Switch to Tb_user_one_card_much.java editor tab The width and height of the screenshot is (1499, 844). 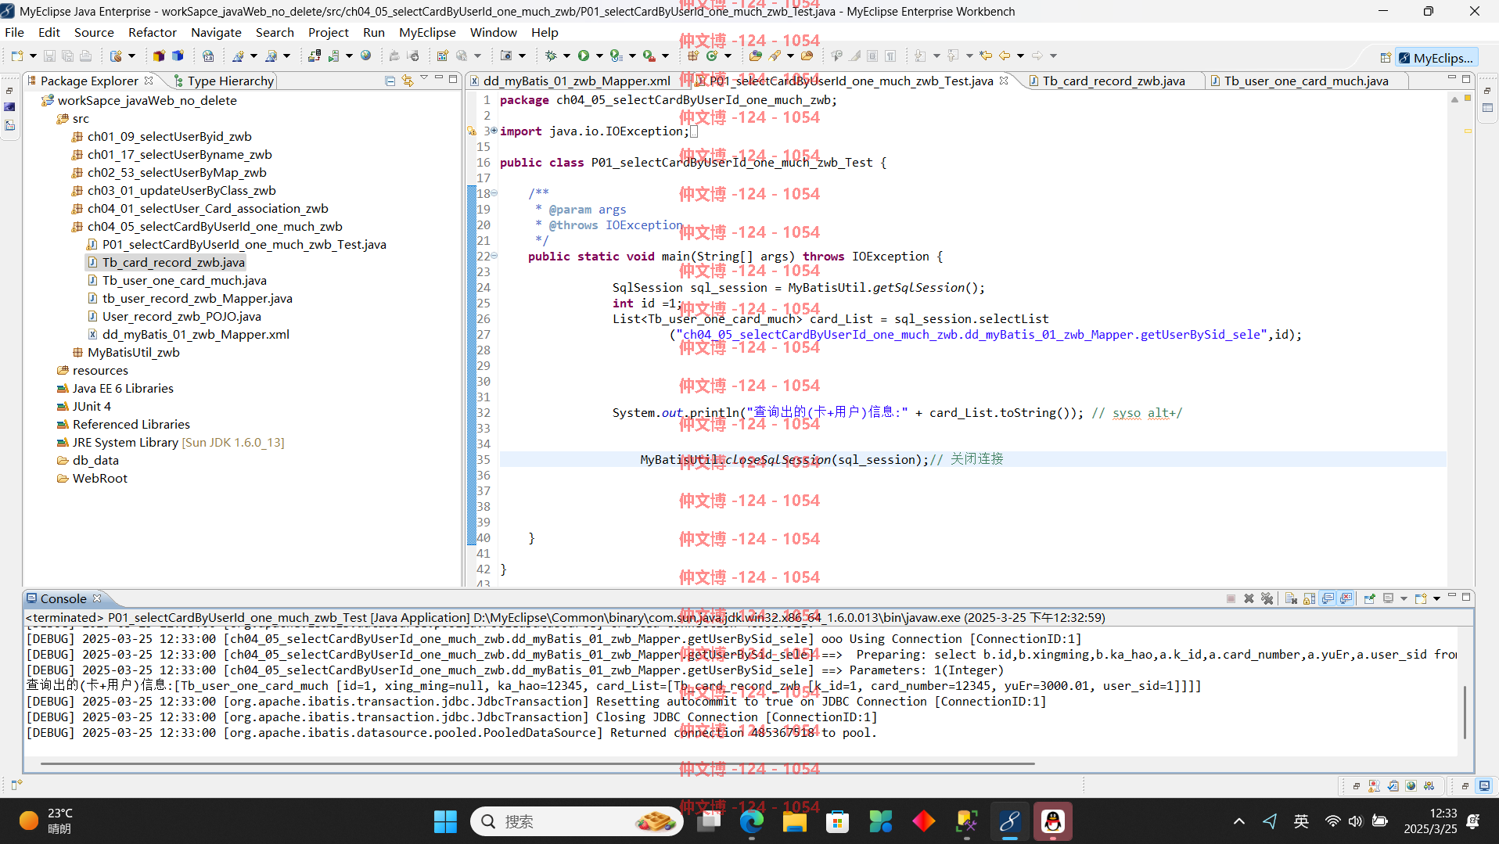coord(1306,81)
